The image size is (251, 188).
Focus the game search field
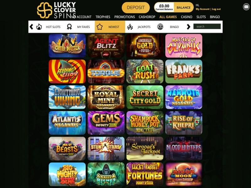click(x=207, y=27)
